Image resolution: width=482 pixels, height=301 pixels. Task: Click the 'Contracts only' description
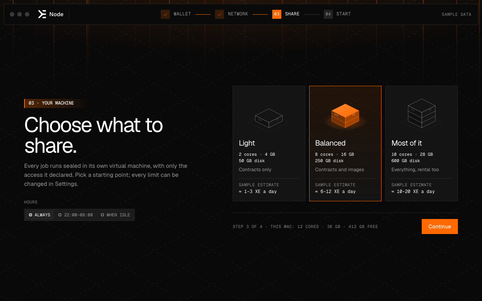coord(255,170)
